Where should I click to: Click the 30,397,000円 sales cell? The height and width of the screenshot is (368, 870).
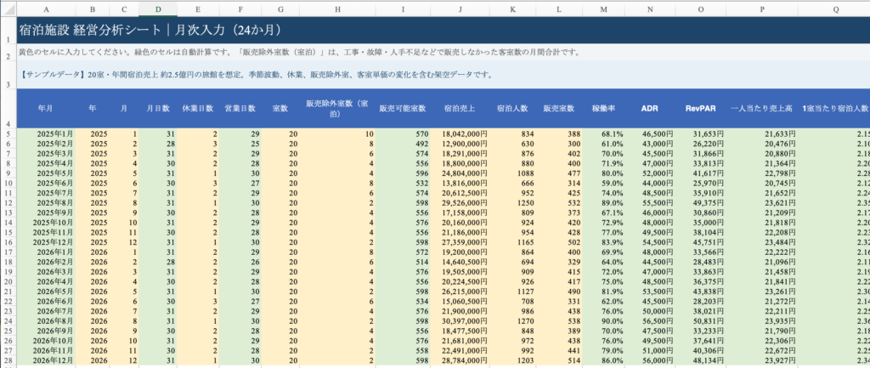(460, 320)
